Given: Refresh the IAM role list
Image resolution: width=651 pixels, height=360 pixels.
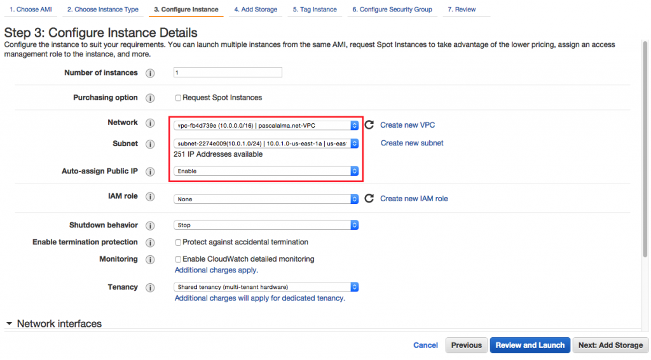Looking at the screenshot, I should tap(369, 199).
